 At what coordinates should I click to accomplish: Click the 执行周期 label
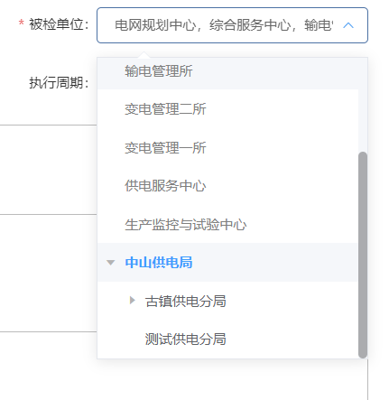(x=59, y=82)
